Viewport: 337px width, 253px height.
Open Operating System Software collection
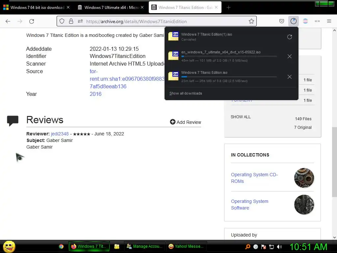(x=249, y=205)
